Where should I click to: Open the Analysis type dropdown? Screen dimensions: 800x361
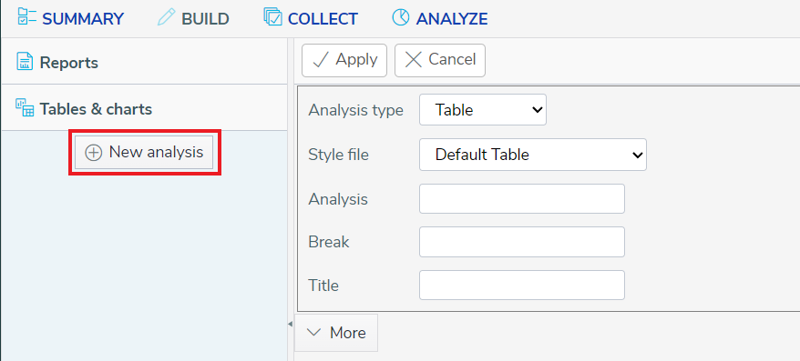(x=483, y=109)
